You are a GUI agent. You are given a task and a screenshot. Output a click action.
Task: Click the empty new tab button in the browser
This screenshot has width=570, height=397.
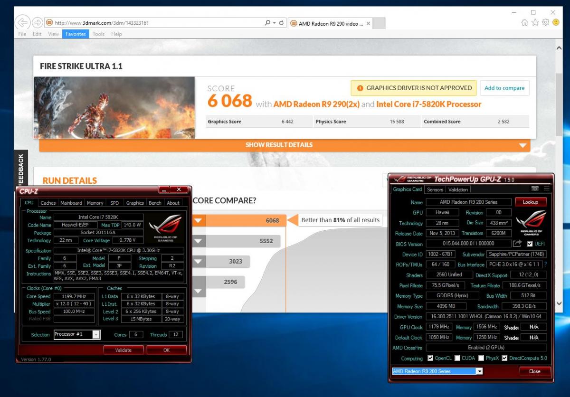[380, 23]
